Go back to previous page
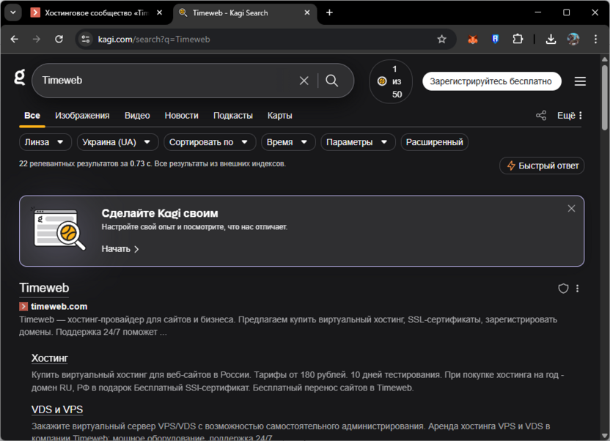This screenshot has height=441, width=610. click(15, 40)
